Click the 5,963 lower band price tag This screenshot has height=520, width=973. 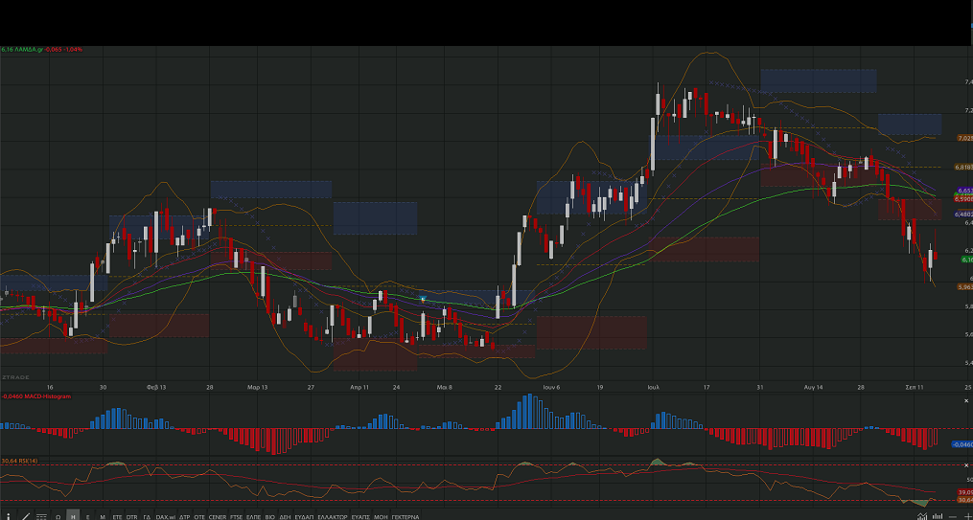965,287
